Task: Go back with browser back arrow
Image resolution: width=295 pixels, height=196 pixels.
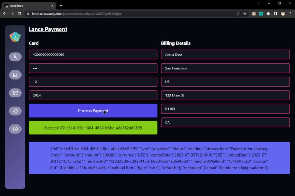Action: click(5, 14)
